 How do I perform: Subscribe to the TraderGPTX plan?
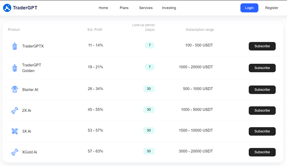click(262, 46)
